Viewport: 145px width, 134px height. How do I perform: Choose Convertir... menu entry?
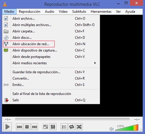[51, 78]
